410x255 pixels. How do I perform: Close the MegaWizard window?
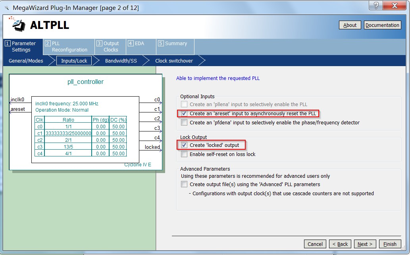394,6
